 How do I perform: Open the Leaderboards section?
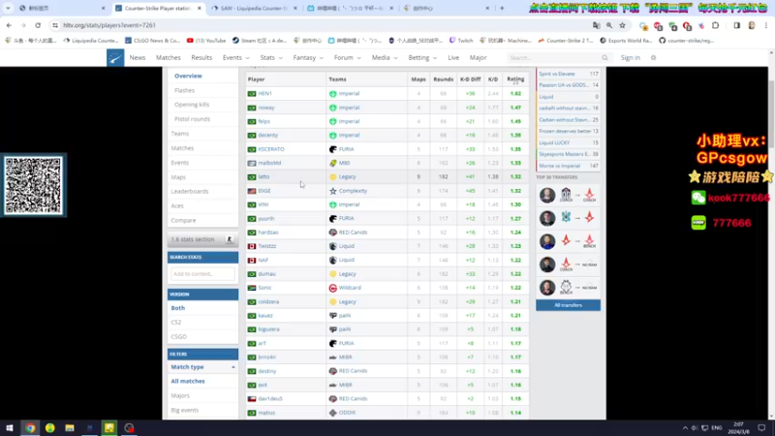[190, 191]
